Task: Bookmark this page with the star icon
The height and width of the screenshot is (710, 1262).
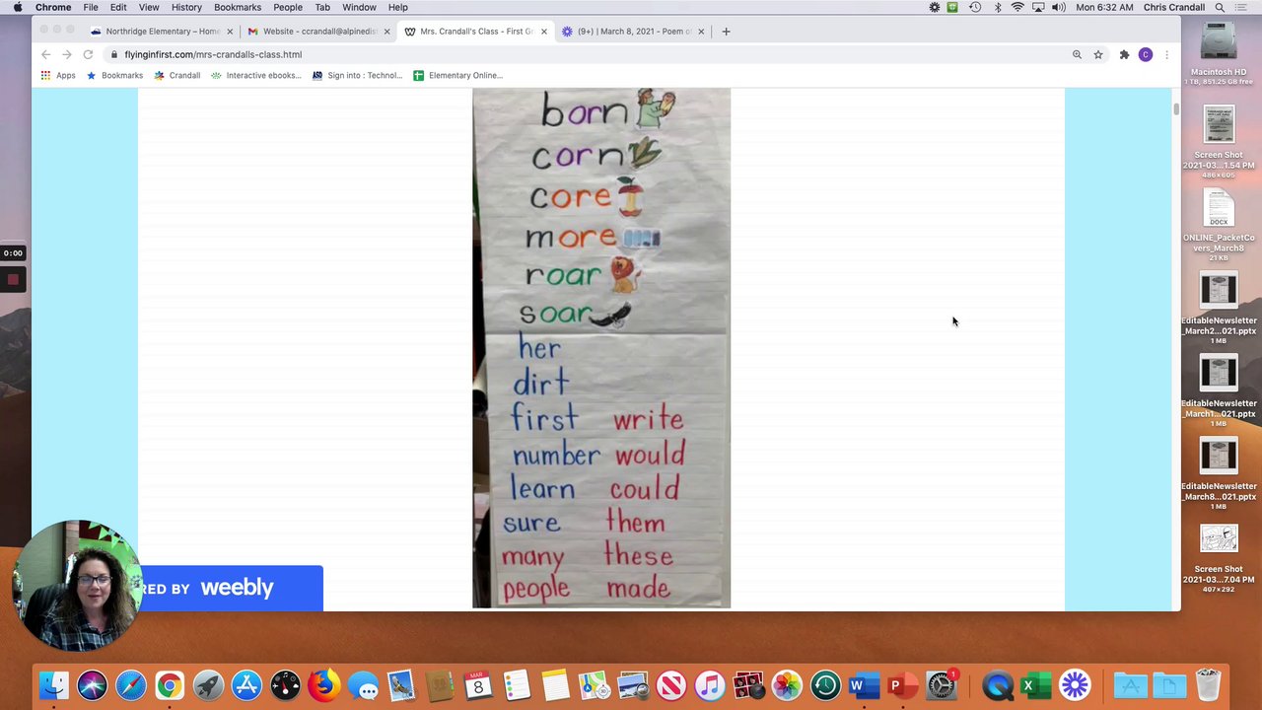Action: coord(1098,54)
